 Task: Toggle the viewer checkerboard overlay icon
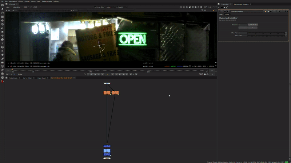pyautogui.click(x=193, y=7)
